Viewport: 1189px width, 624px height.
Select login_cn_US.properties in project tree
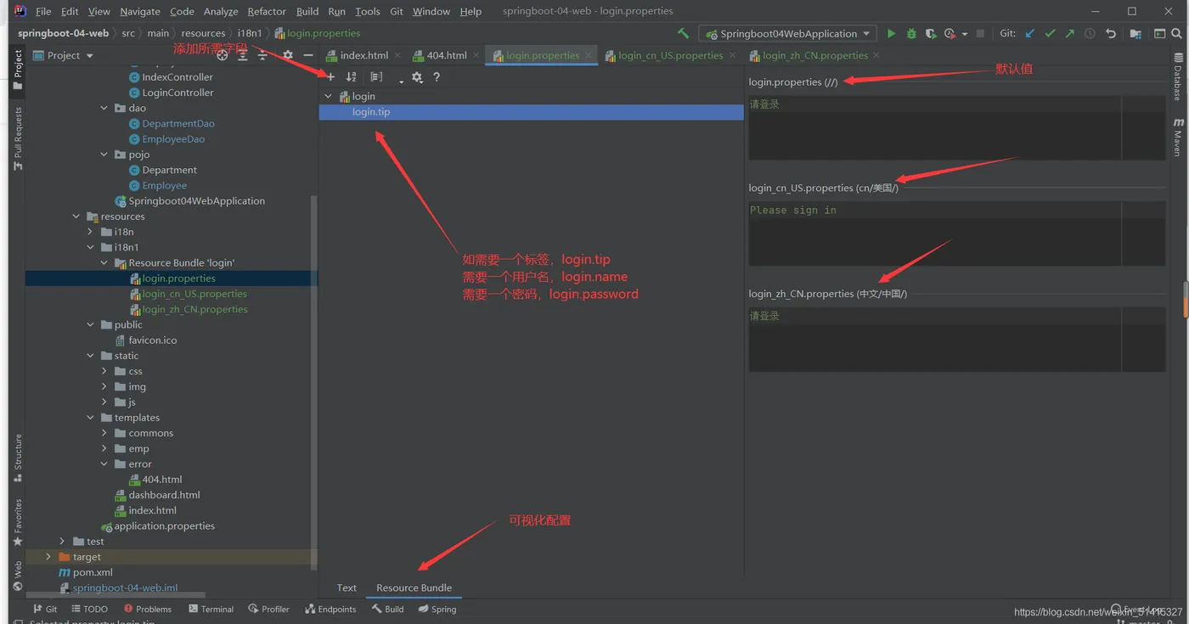click(194, 294)
